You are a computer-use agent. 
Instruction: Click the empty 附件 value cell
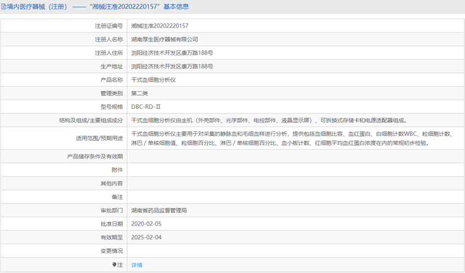[295, 170]
